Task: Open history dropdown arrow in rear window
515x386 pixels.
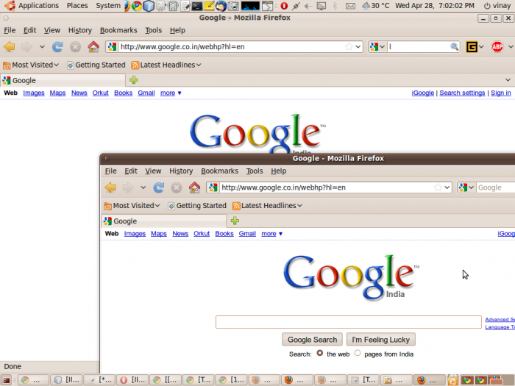Action: 42,47
